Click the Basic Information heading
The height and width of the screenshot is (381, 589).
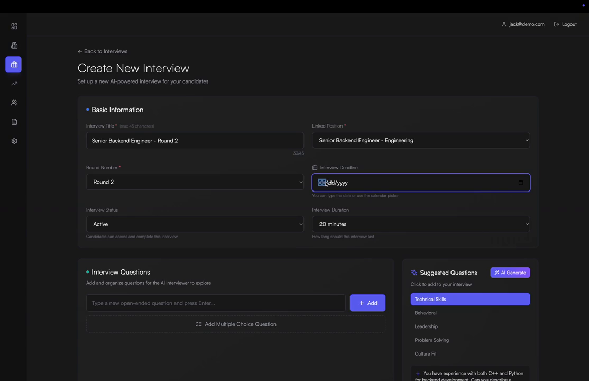(x=117, y=110)
